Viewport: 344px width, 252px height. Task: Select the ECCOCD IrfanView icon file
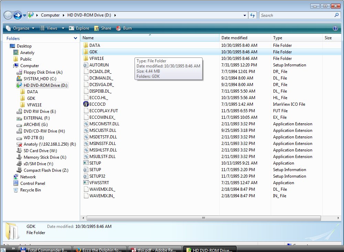coord(86,104)
